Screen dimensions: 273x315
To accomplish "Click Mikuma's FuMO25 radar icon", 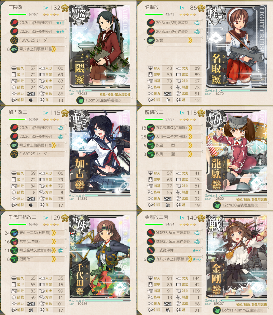I will (x=14, y=40).
